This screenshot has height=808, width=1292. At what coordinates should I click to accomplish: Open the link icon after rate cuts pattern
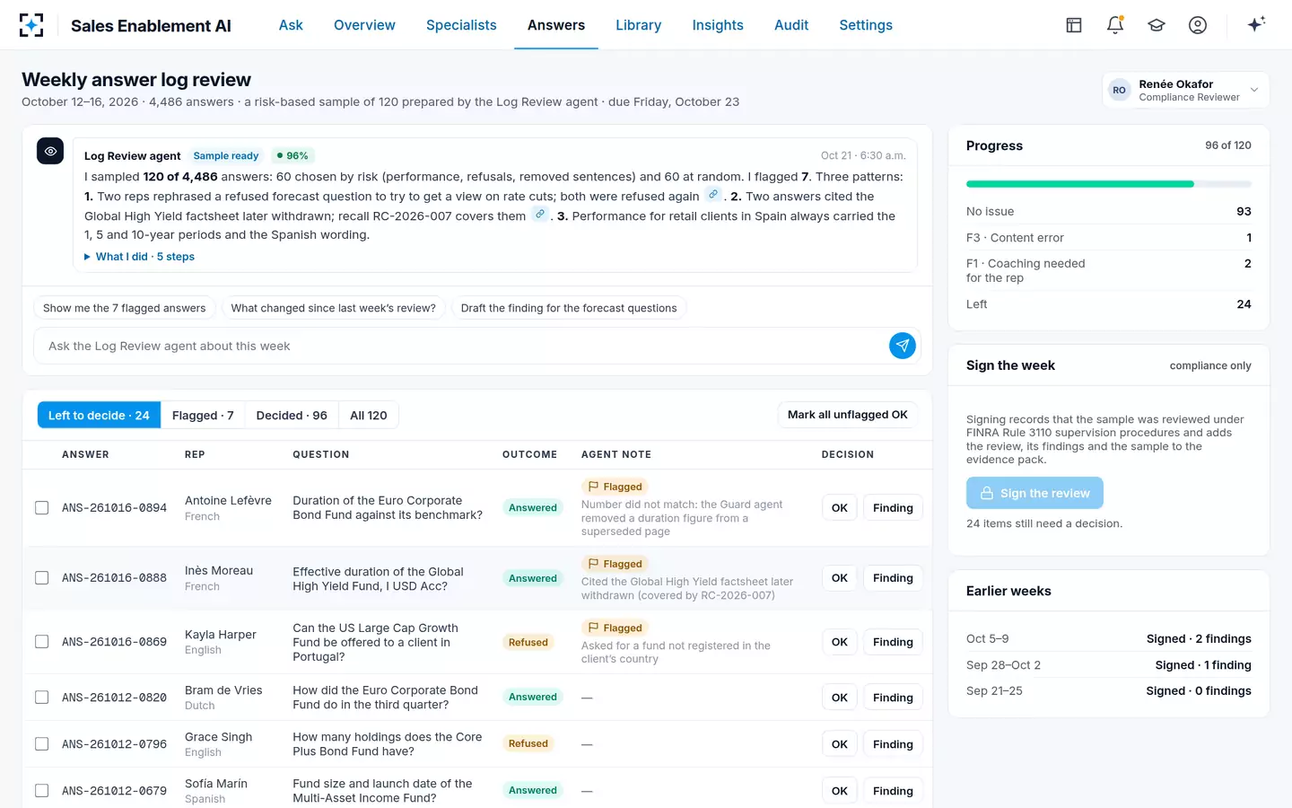click(x=713, y=195)
